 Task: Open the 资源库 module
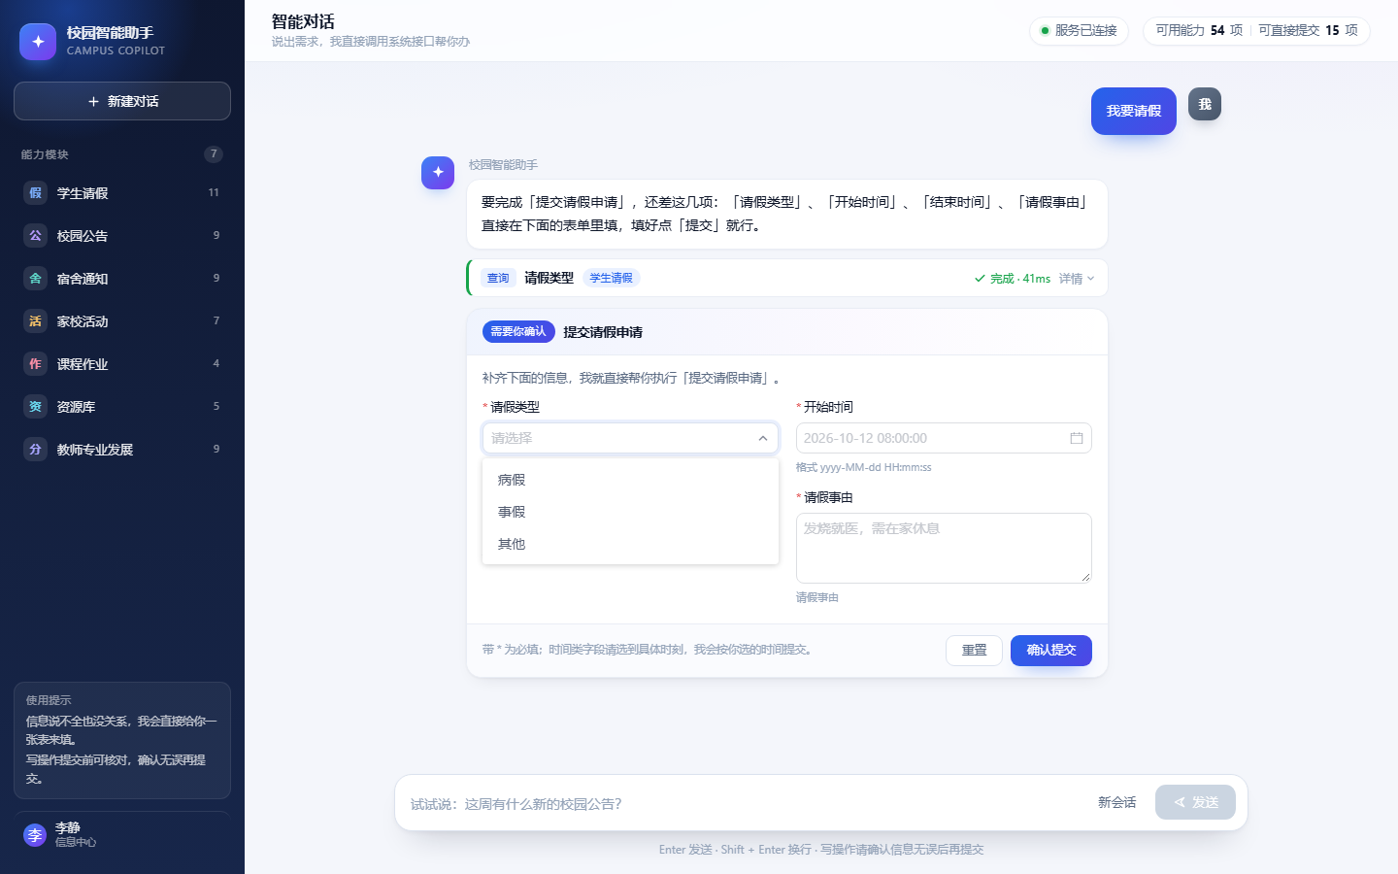[122, 407]
